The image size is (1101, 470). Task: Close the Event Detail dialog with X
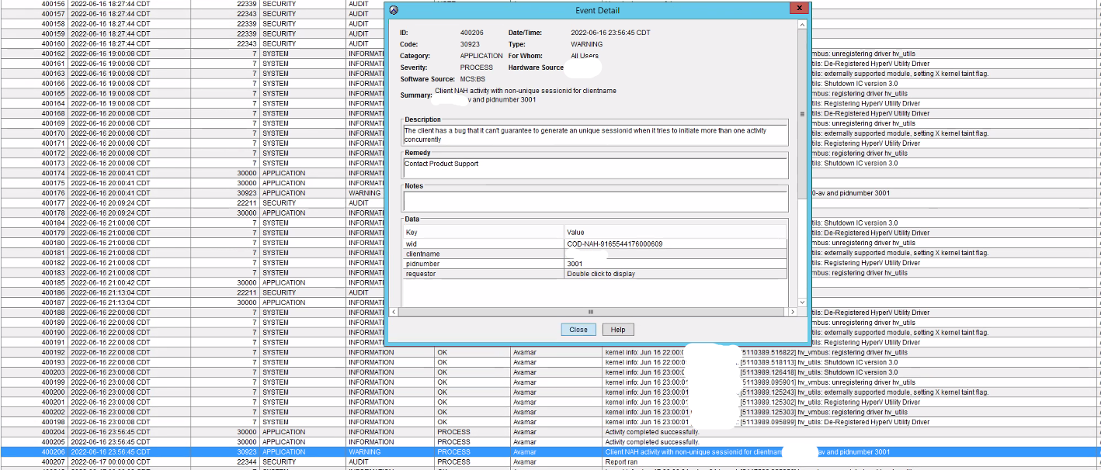click(x=797, y=9)
